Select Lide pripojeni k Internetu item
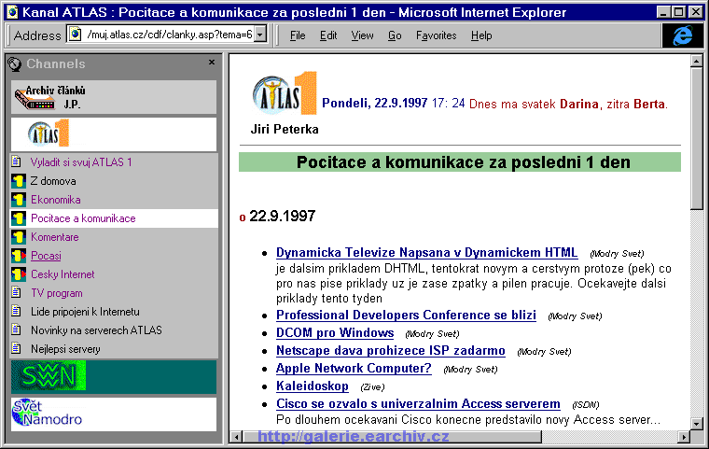This screenshot has height=449, width=709. click(x=85, y=312)
